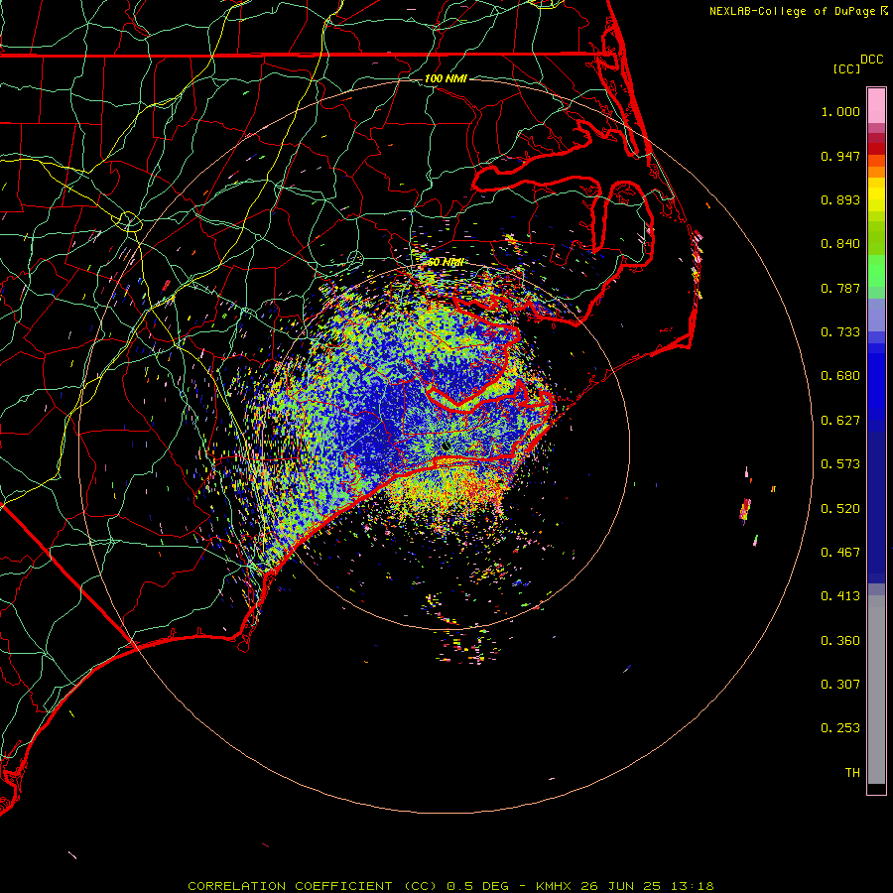This screenshot has width=893, height=893.
Task: Click the TH threshold label
Action: click(x=852, y=773)
